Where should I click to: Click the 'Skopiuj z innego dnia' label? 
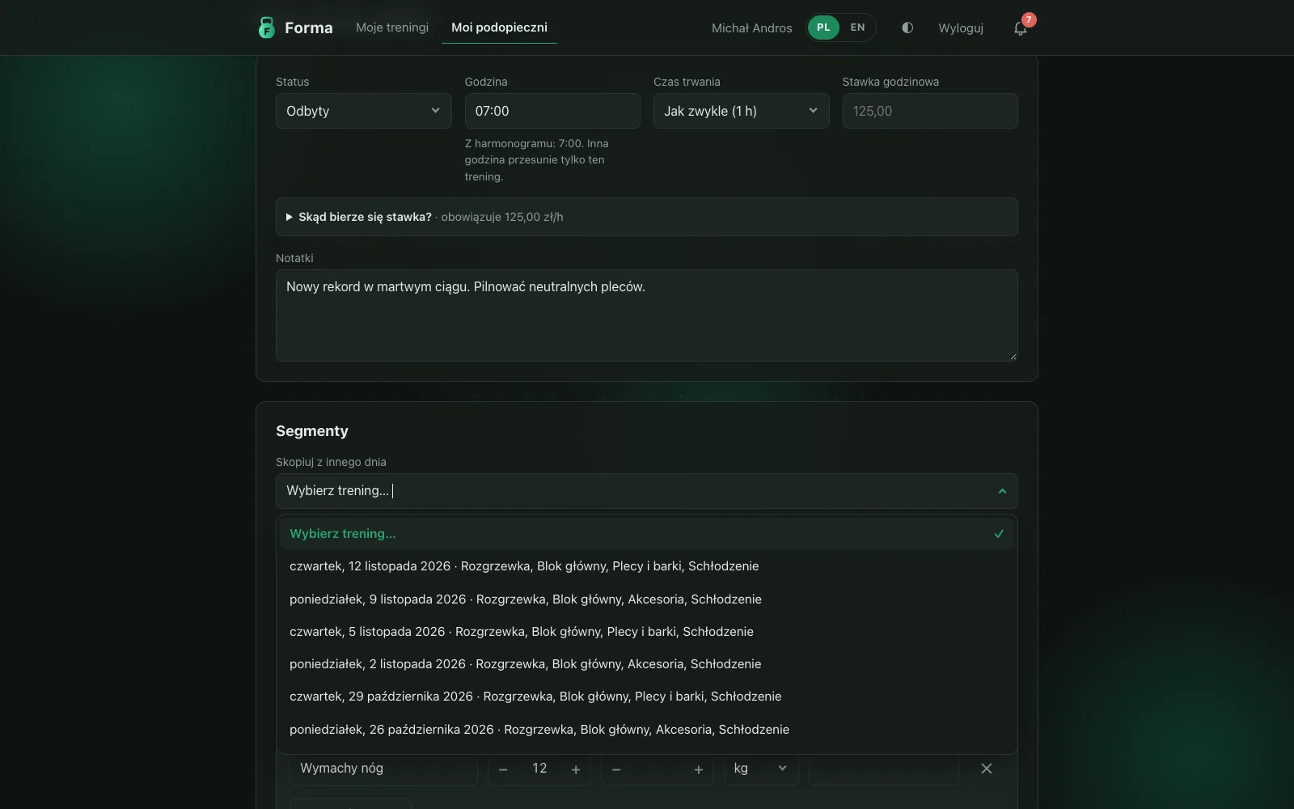tap(331, 462)
